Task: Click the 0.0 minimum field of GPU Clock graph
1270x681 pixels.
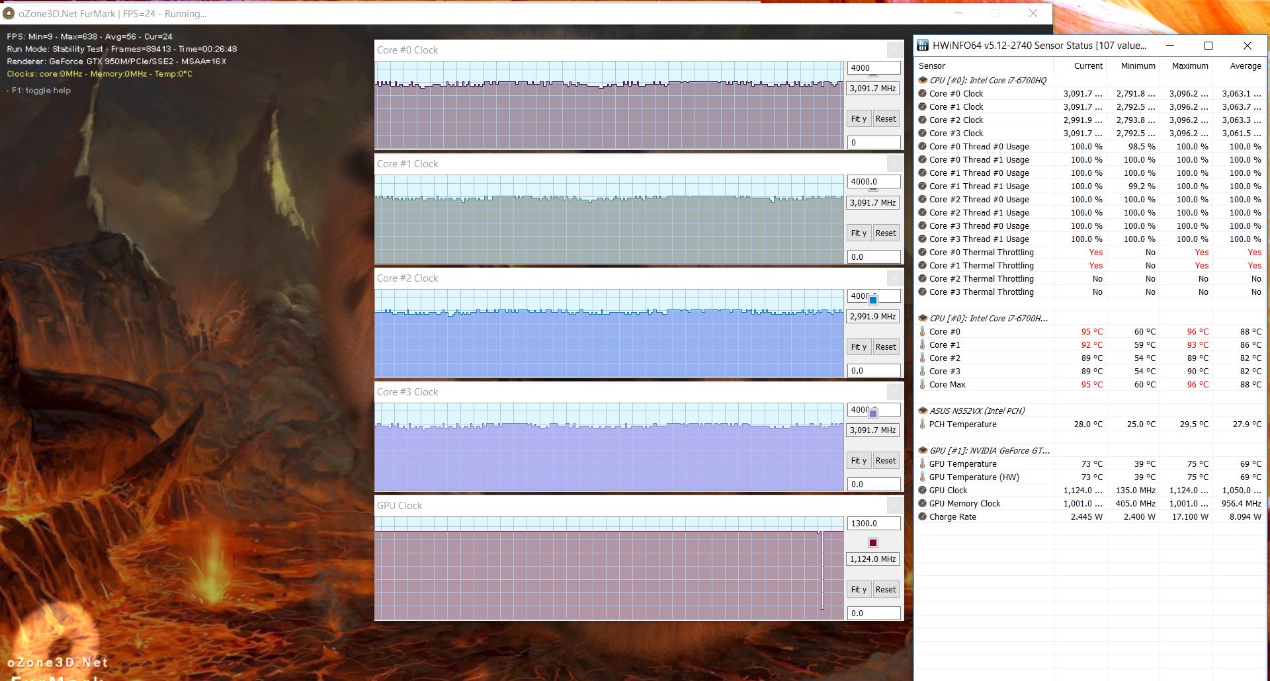Action: (874, 614)
